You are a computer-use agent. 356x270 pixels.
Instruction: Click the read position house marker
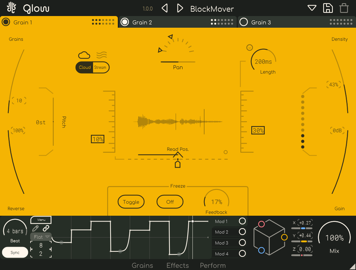tap(177, 164)
